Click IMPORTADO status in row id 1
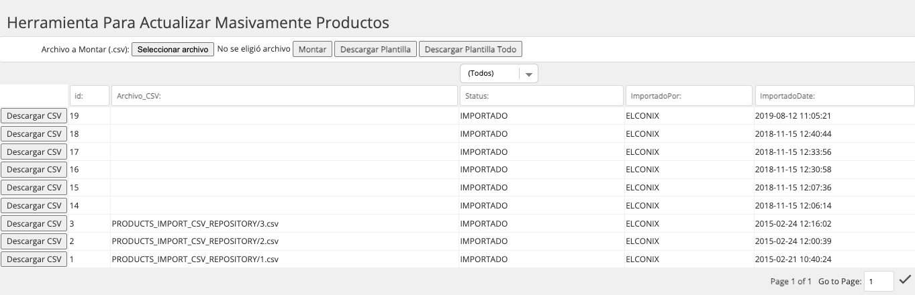Screen dimensions: 915x295 [x=484, y=259]
